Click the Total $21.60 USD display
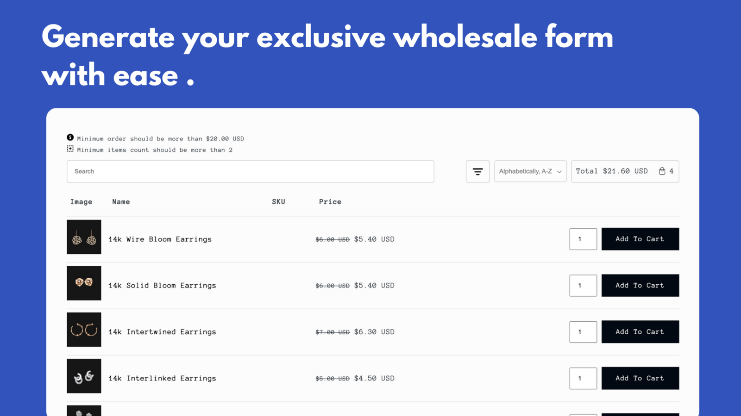This screenshot has height=416, width=741. [x=612, y=171]
